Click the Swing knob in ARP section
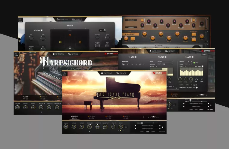The image size is (229, 149). [180, 79]
